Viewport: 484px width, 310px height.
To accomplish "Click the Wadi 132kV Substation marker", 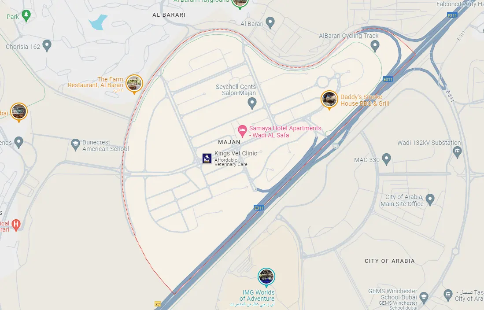I will (457, 151).
